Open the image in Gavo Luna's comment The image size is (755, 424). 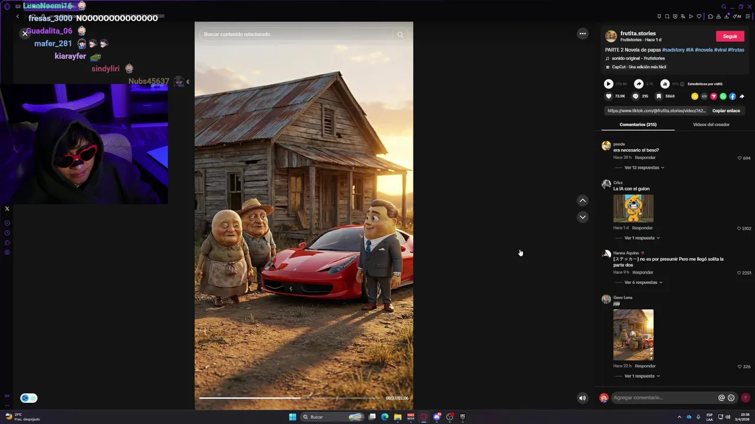(633, 334)
